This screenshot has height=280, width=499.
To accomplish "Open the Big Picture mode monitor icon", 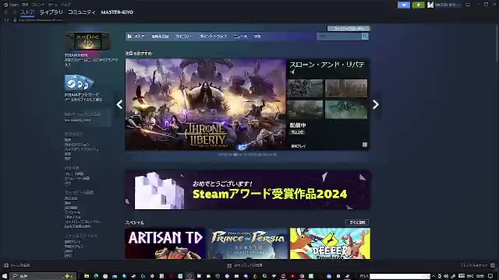I will [x=468, y=5].
